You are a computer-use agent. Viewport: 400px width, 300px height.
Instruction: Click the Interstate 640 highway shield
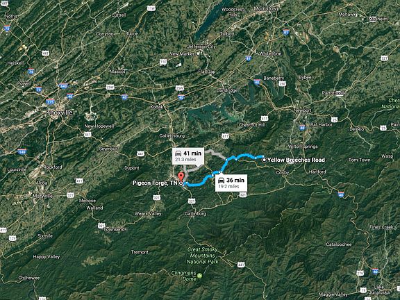click(63, 86)
